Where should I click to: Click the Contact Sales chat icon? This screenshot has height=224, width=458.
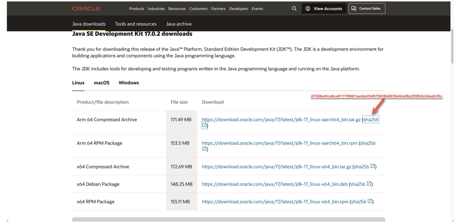[354, 8]
